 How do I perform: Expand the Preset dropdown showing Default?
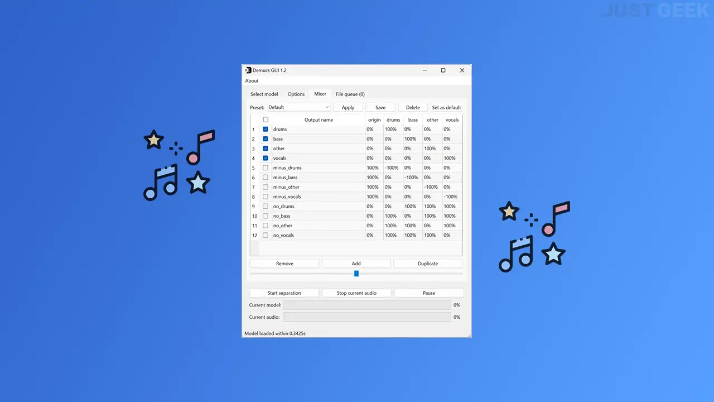pos(298,107)
